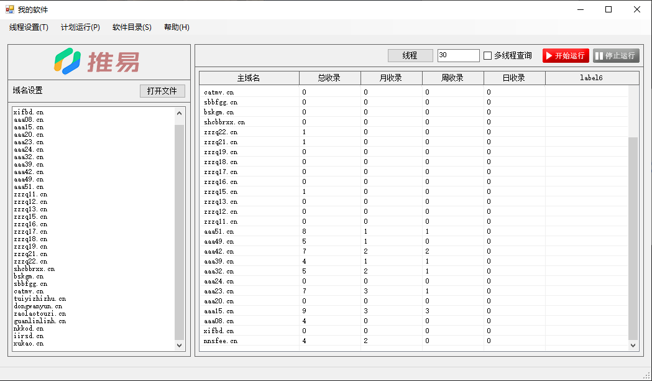Screen dimensions: 652x381
Task: Click the 推易 logo image
Action: pos(96,62)
